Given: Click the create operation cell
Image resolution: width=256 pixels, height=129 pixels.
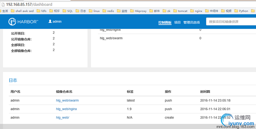Looking at the screenshot, I should 169,117.
